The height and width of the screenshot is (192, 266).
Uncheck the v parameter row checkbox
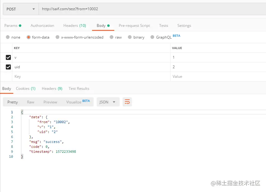tap(8, 57)
